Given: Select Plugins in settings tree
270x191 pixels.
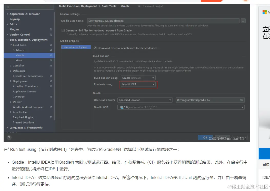Looking at the screenshot, I should (x=14, y=29).
